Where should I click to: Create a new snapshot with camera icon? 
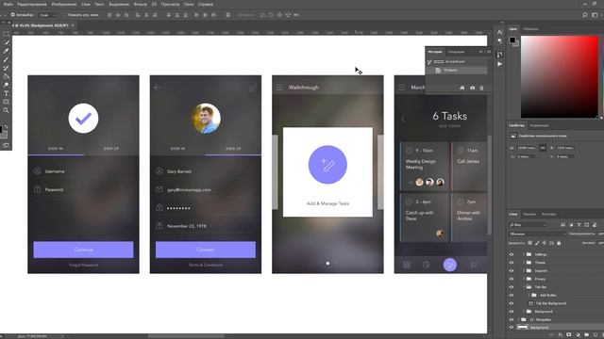coord(472,88)
